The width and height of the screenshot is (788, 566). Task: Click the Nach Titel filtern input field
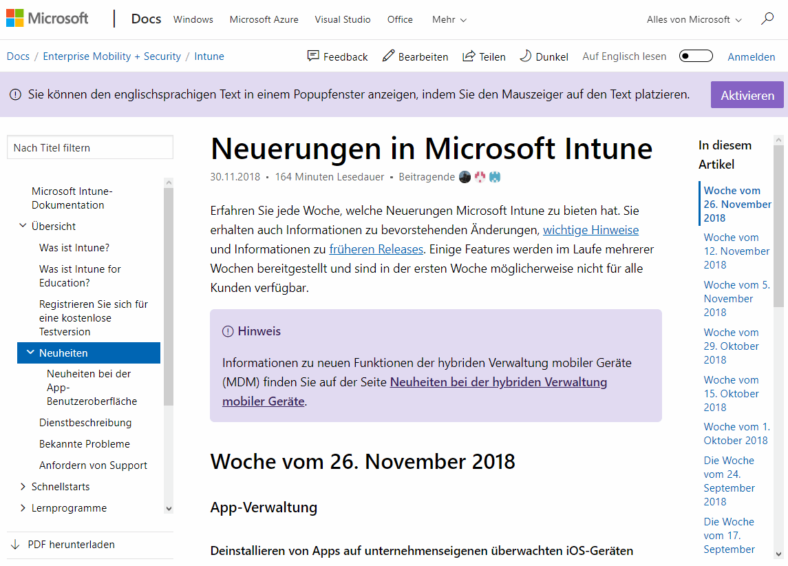coord(89,147)
